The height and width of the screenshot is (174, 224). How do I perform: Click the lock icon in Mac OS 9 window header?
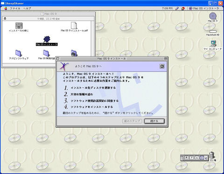(5, 19)
